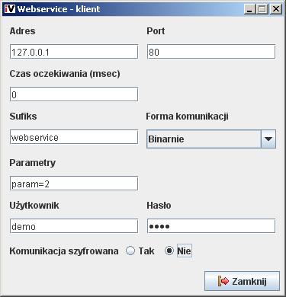This screenshot has height=297, width=286.
Task: Select the Nie radio button
Action: [x=169, y=251]
